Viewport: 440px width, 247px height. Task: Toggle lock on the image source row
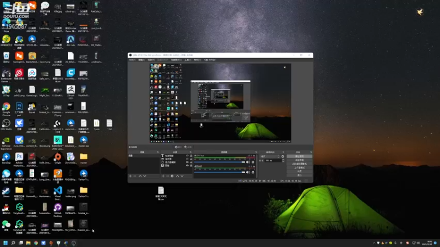(191, 166)
